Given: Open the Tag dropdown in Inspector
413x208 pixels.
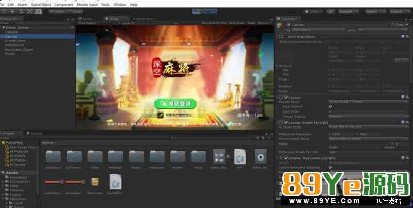Looking at the screenshot, I should pyautogui.click(x=318, y=30).
